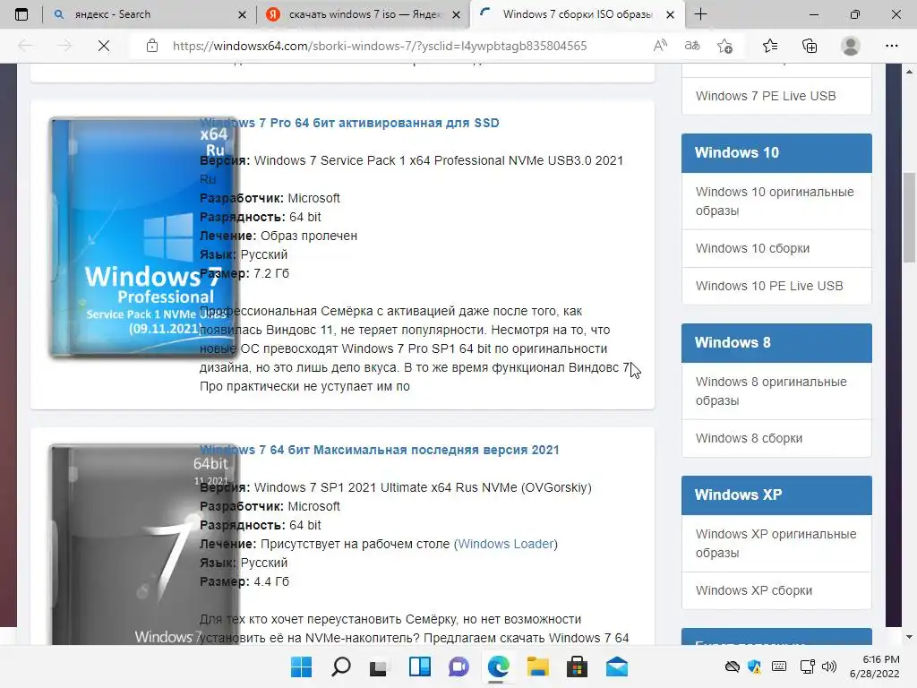The image size is (917, 688).
Task: Open Windows 8 sidebar heading
Action: [x=776, y=343]
